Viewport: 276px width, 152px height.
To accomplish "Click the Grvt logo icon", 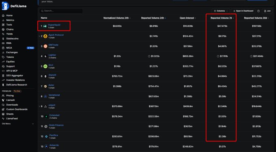I will [45, 66].
